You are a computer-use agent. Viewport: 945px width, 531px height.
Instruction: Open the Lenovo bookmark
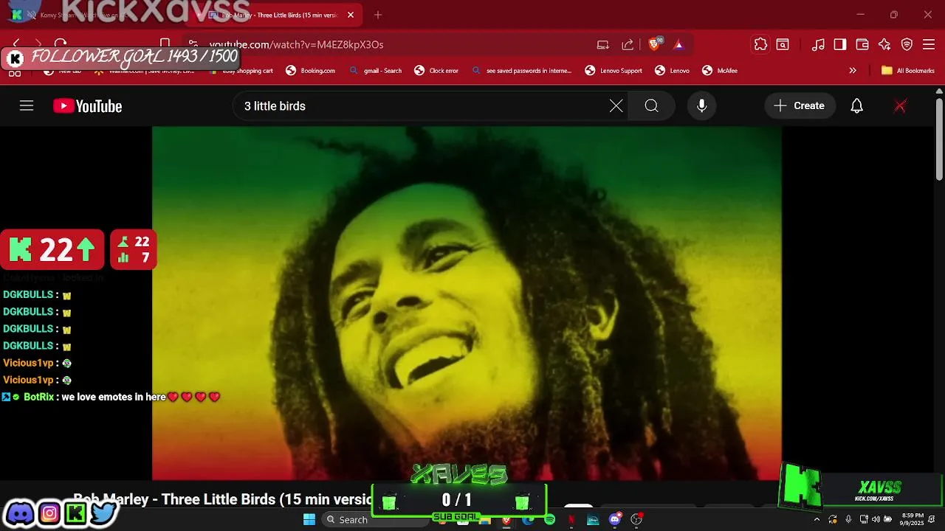[672, 71]
